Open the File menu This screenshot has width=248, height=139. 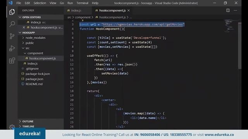(19, 3)
